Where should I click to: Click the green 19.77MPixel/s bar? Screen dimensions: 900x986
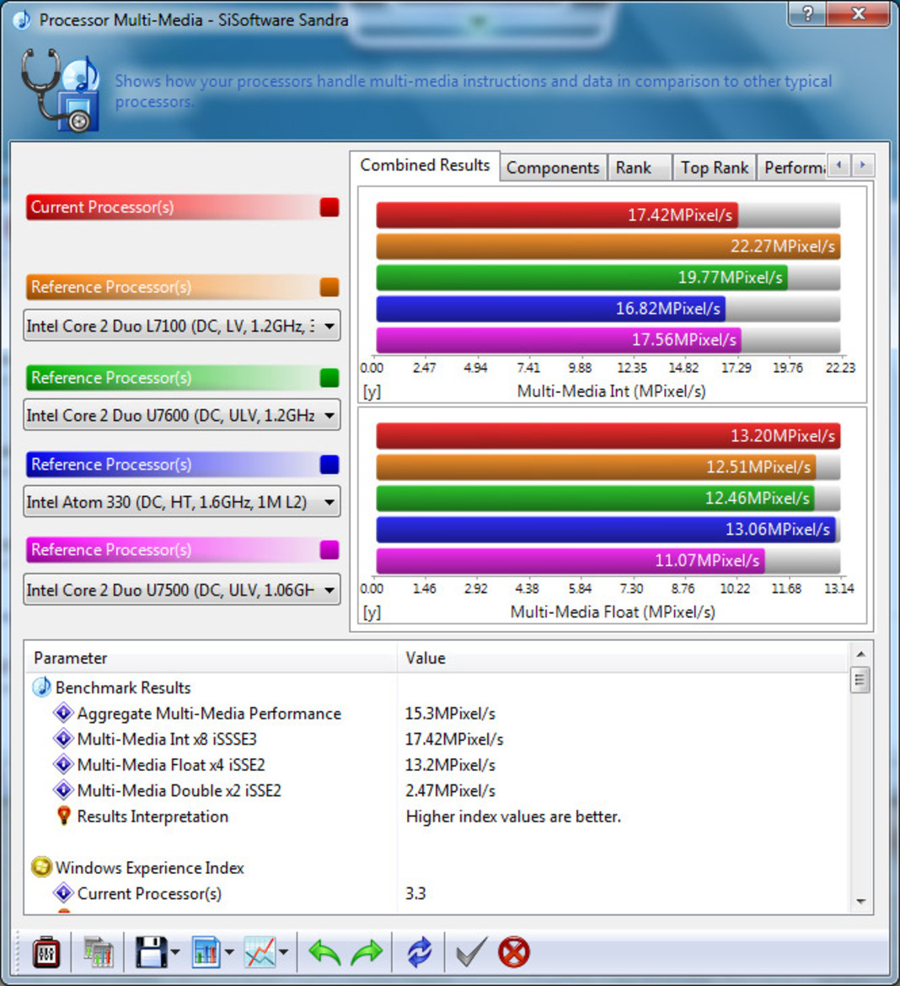[582, 277]
